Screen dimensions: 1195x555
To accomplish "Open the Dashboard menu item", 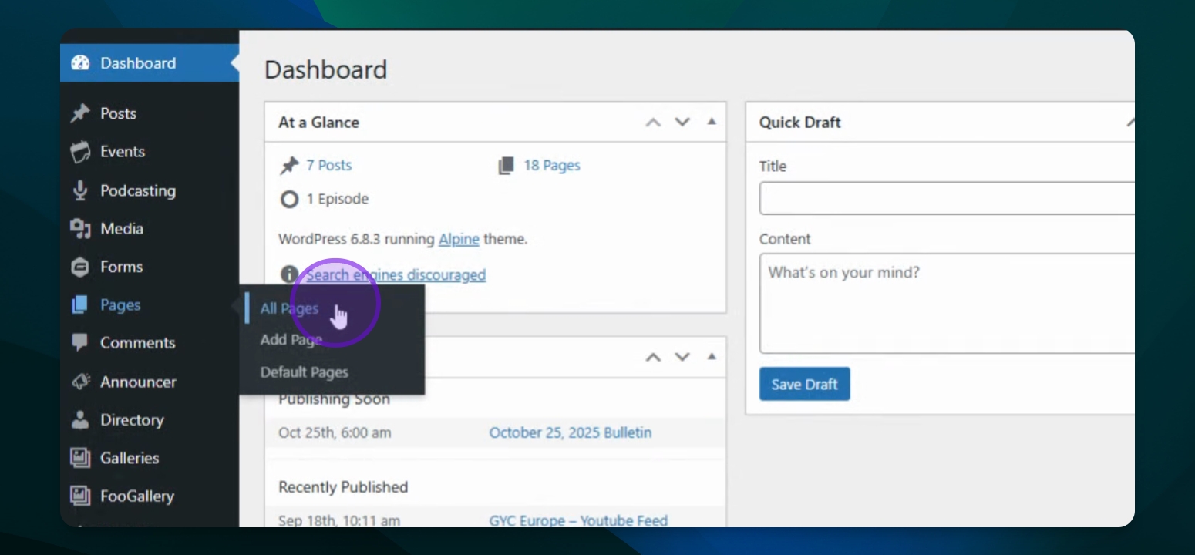I will pyautogui.click(x=150, y=63).
